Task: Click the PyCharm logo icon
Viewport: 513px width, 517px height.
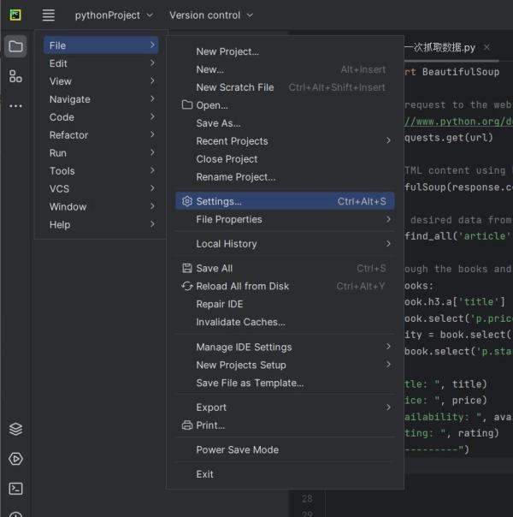Action: 15,15
